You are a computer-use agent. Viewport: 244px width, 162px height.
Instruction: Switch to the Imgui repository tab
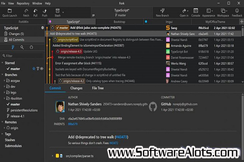tap(168, 22)
